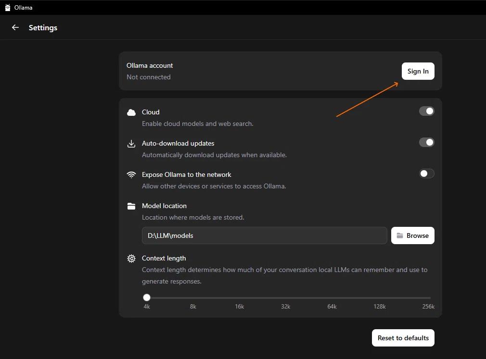Screen dimensions: 486x359
Task: Reset settings to defaults
Action: pos(403,338)
